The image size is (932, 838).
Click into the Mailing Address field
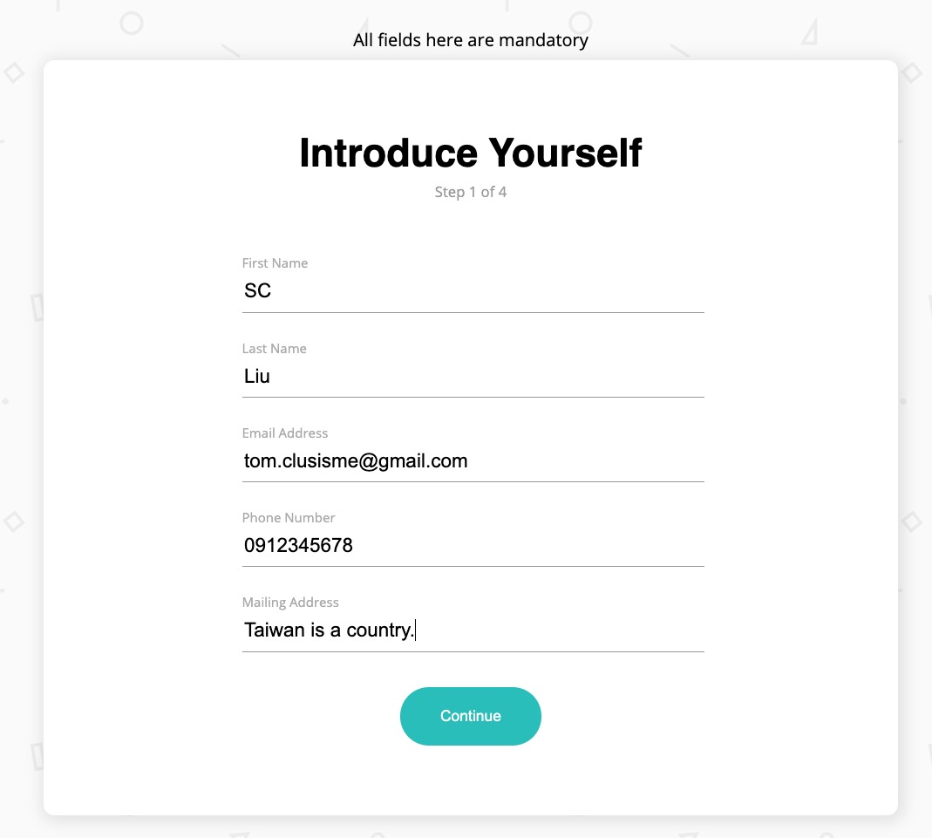(x=473, y=630)
